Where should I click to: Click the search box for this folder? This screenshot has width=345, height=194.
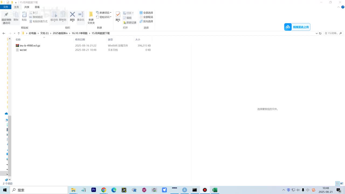333,33
